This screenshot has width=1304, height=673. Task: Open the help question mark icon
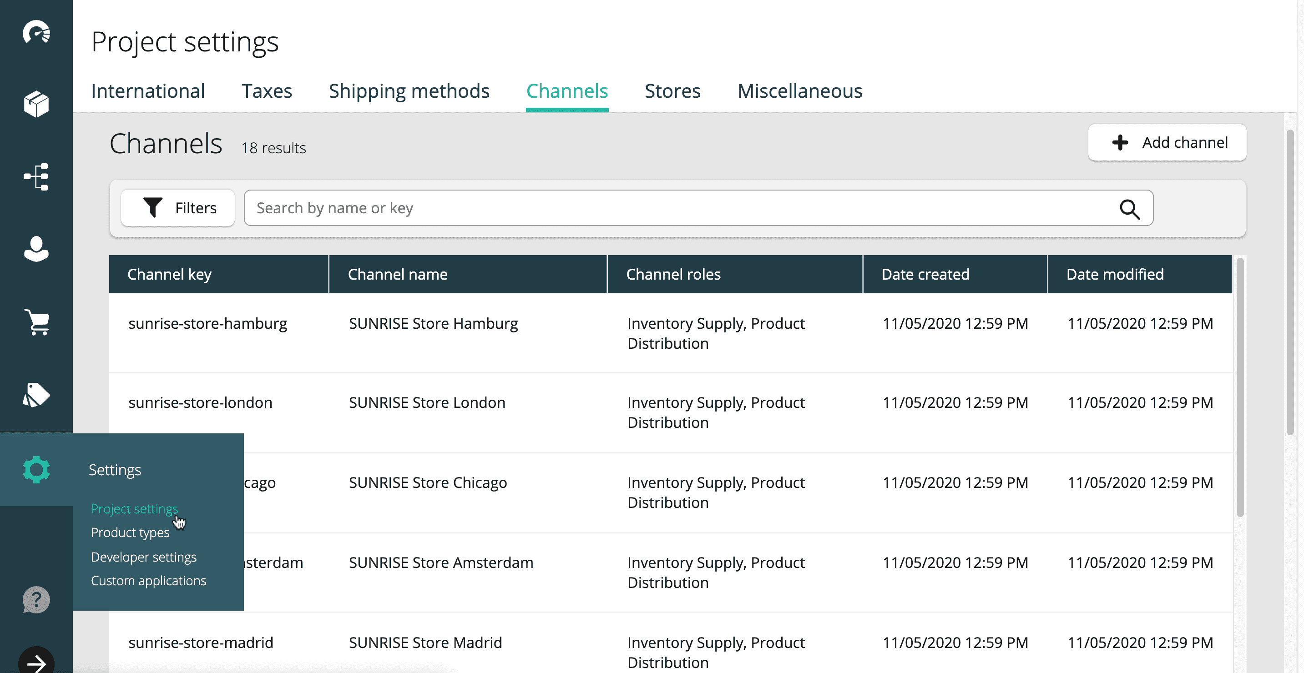tap(36, 600)
